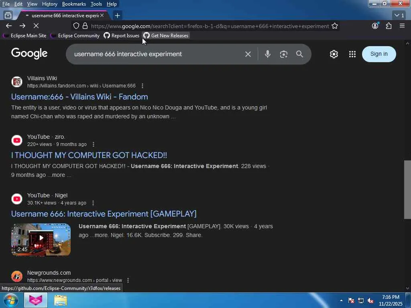Open the hamburger application menu

(402, 26)
